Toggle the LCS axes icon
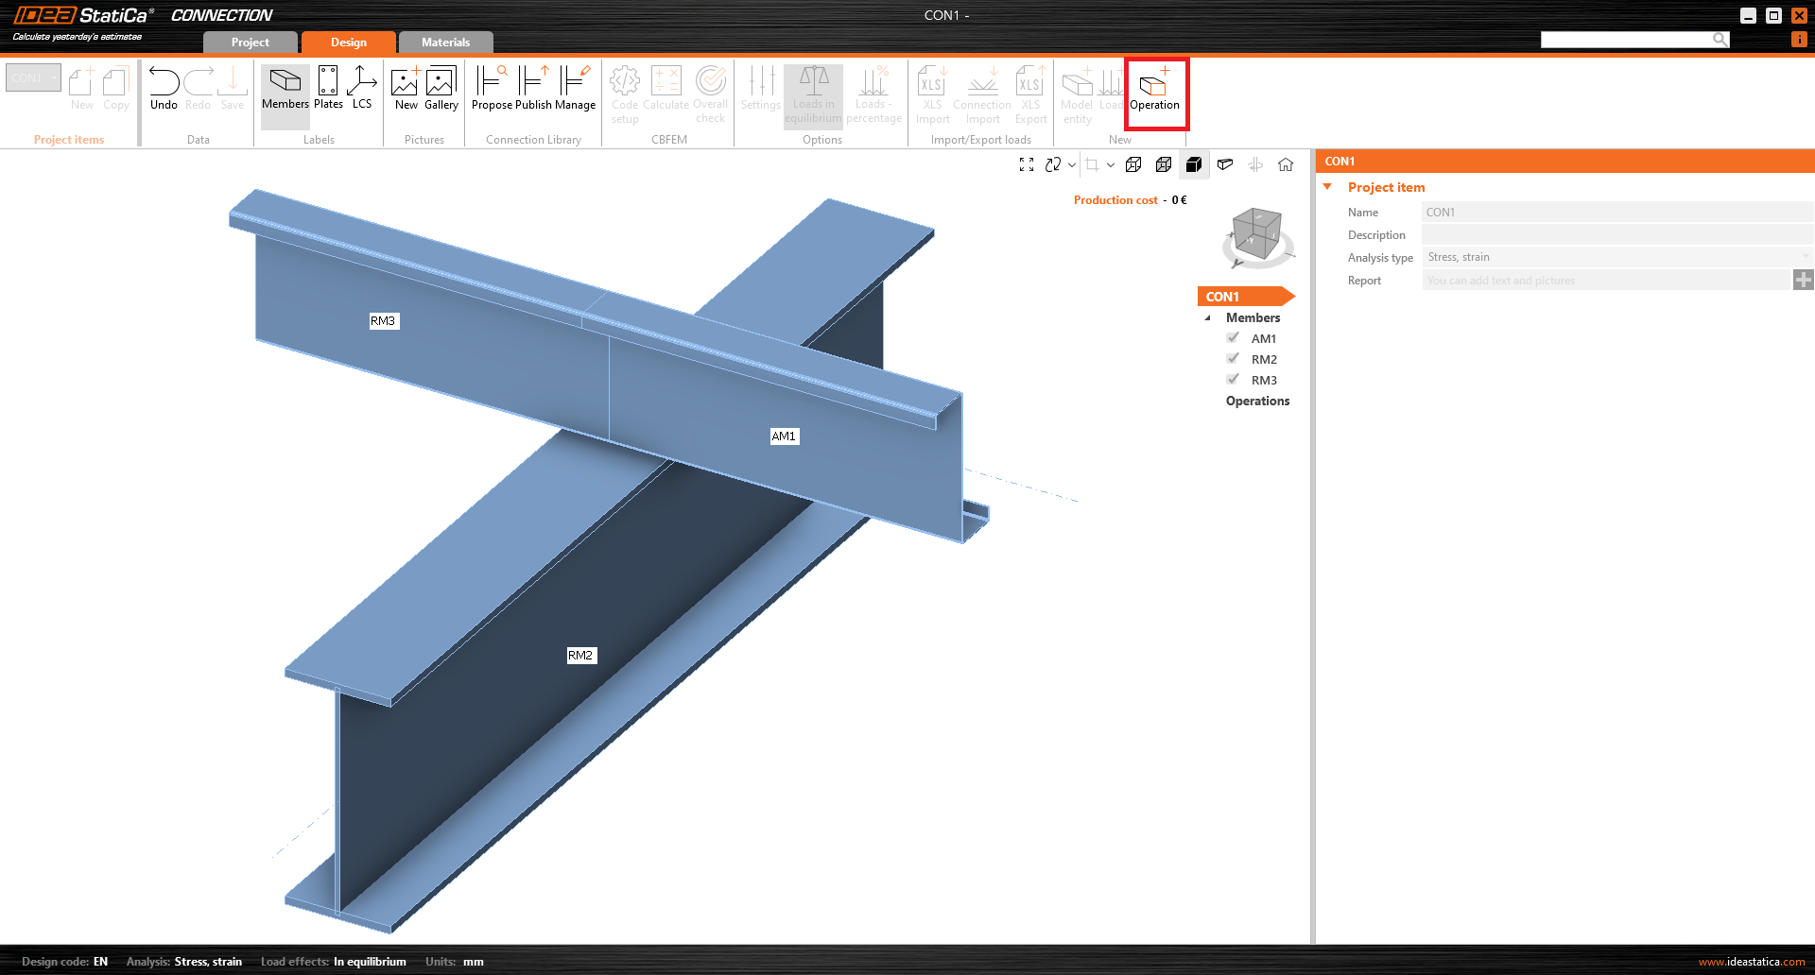This screenshot has width=1815, height=975. (x=362, y=90)
